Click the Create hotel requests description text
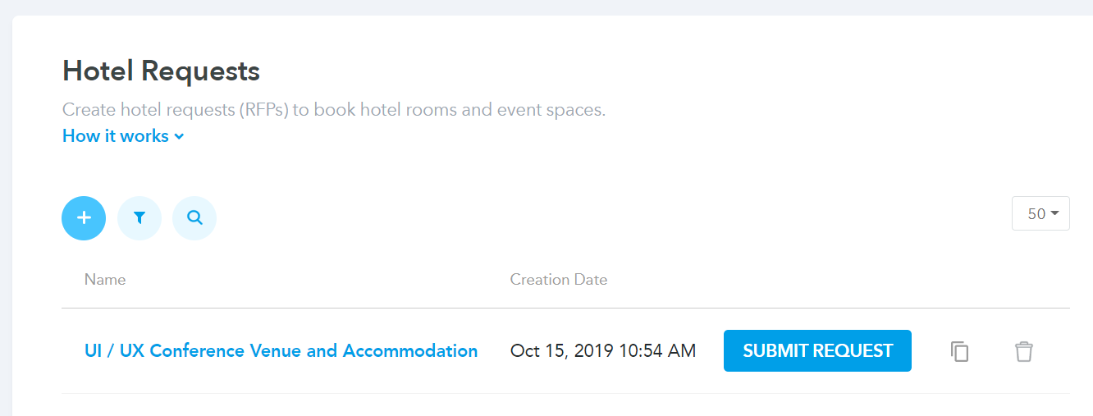This screenshot has height=416, width=1093. [x=334, y=110]
